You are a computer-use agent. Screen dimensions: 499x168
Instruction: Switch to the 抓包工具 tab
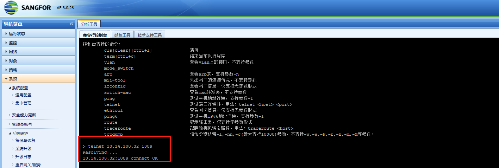122,35
